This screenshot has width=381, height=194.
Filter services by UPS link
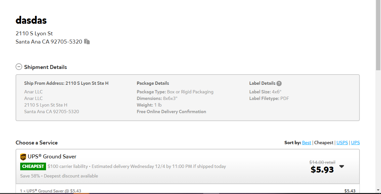(x=356, y=143)
